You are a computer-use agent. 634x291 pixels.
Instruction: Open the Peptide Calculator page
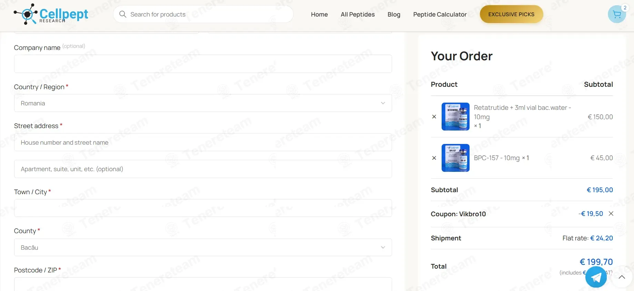point(440,14)
